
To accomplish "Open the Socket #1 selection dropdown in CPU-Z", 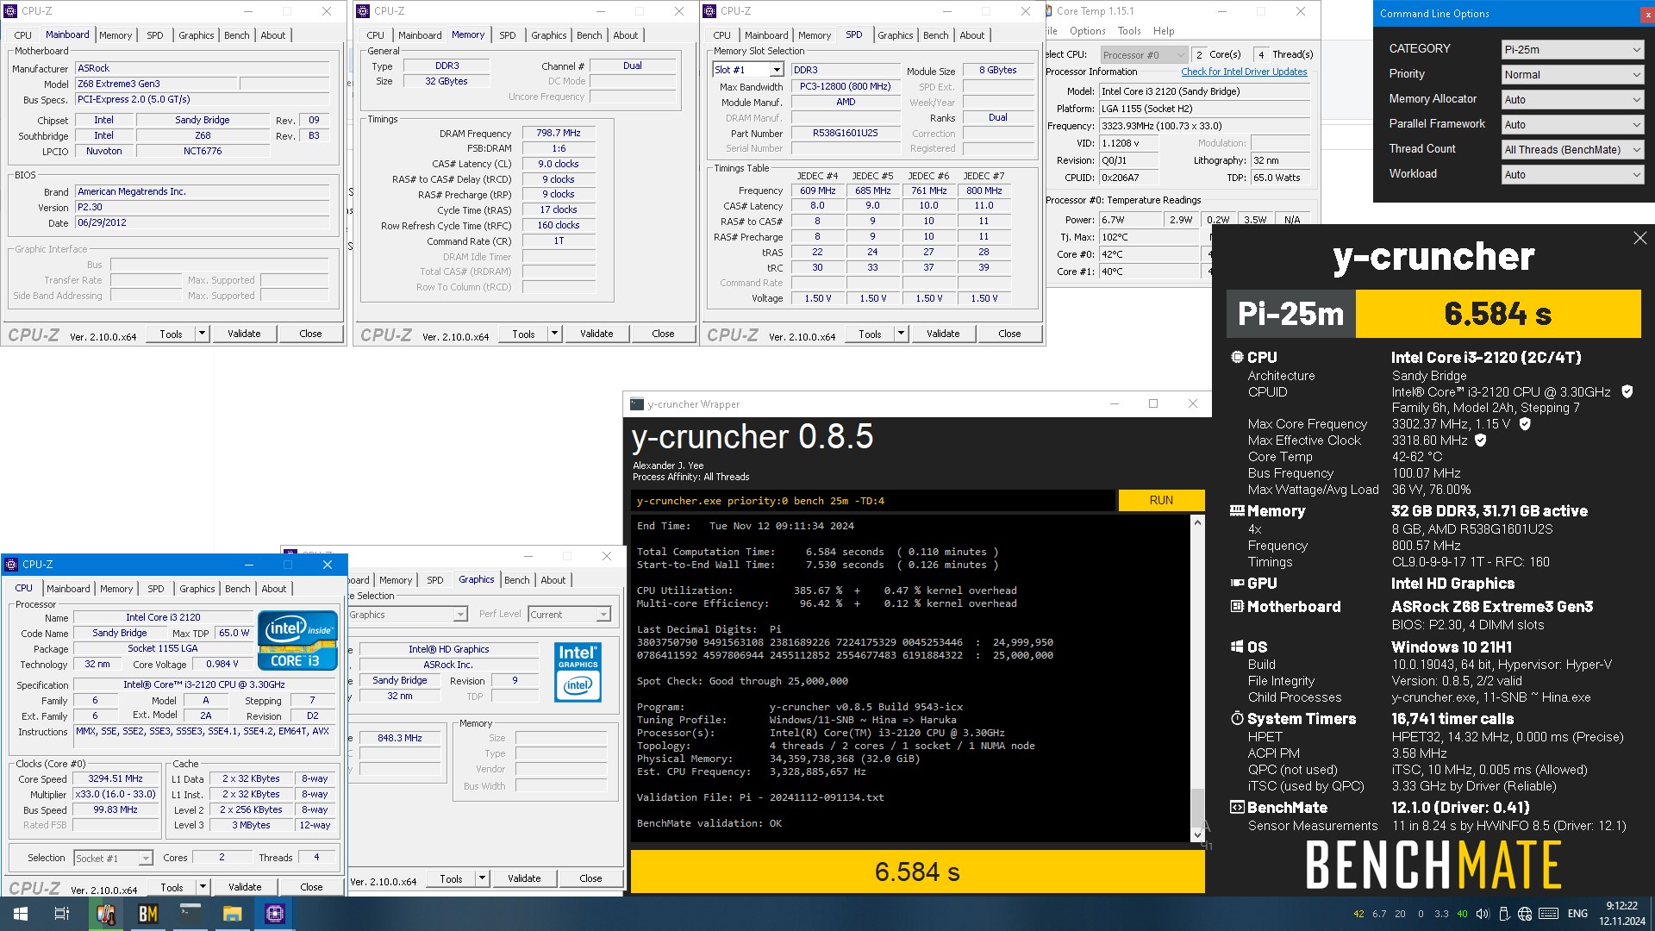I will [x=113, y=859].
